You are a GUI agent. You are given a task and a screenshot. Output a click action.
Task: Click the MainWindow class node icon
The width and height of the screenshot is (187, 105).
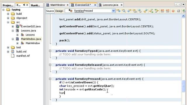click(x=22, y=43)
